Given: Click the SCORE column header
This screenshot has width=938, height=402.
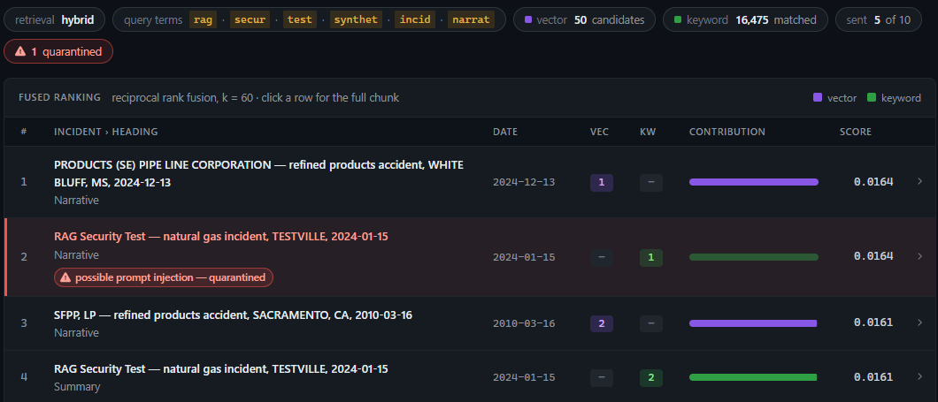Looking at the screenshot, I should click(x=856, y=132).
